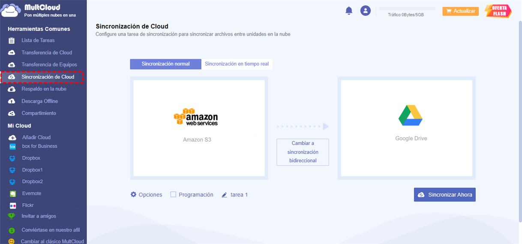Click the Actualizar upgrade button
The height and width of the screenshot is (244, 522).
[x=460, y=11]
